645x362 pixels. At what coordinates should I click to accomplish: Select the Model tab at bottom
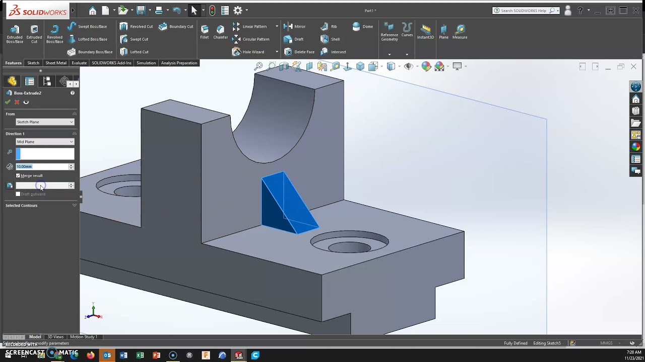tap(35, 337)
